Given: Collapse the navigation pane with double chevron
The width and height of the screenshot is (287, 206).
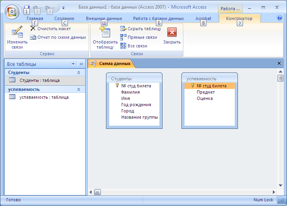Looking at the screenshot, I should [81, 64].
